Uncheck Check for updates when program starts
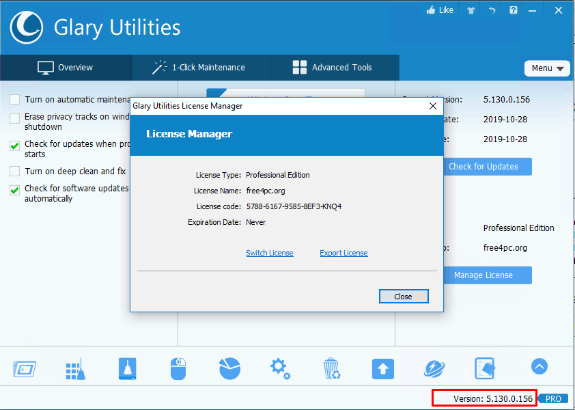This screenshot has height=410, width=575. click(14, 146)
